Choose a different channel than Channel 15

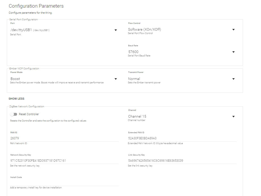pos(178,116)
